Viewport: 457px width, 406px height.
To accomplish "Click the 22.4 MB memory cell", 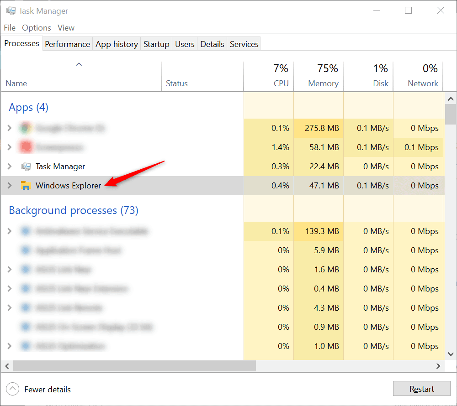I will point(318,167).
